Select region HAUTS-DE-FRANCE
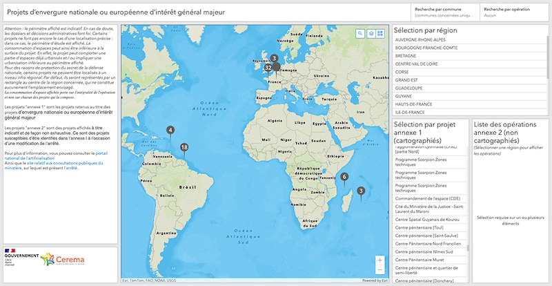 click(469, 105)
